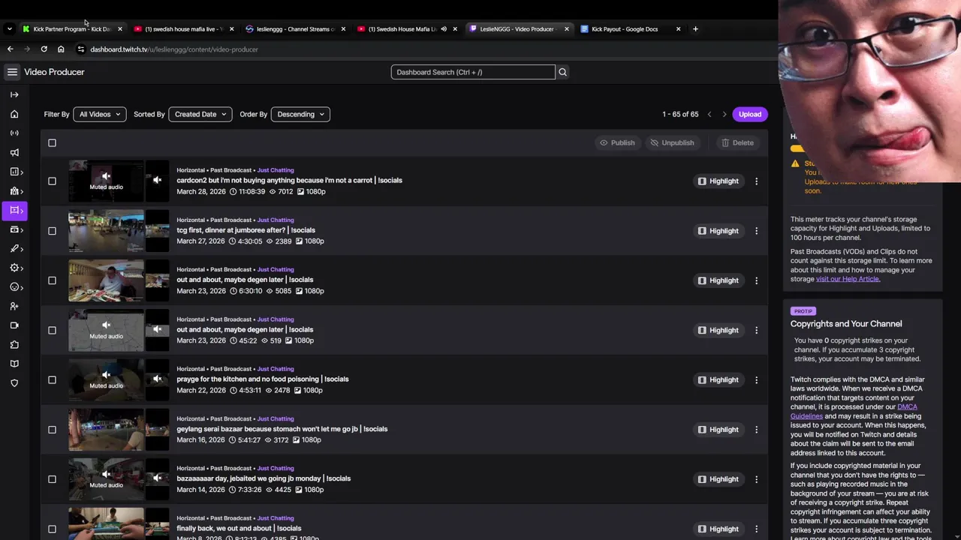Open the Guest Star add-person icon

pos(14,306)
